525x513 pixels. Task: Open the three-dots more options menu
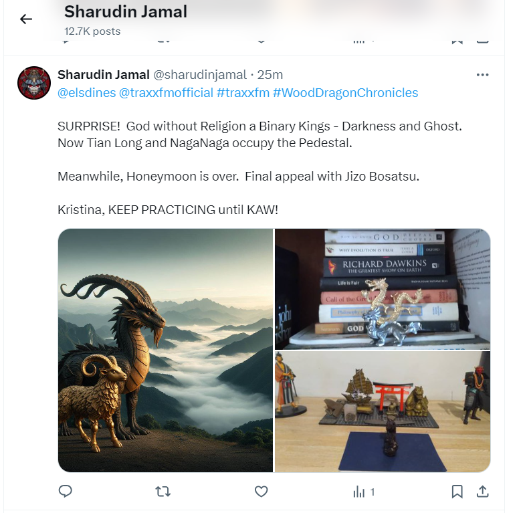point(482,75)
